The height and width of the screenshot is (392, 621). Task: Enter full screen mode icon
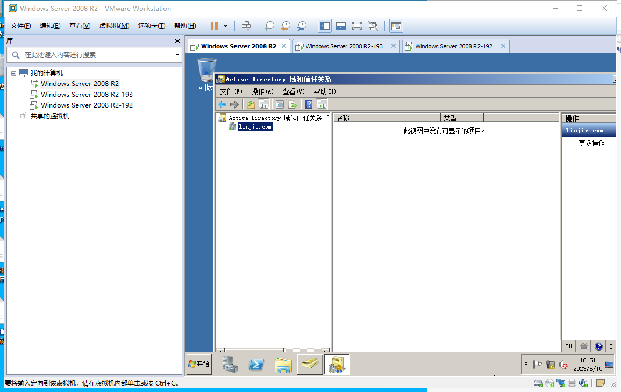point(357,26)
